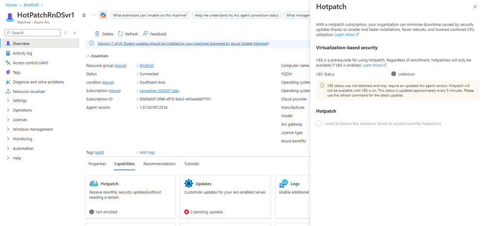Open the Advisor system updates recommendation link
Viewport: 485px width, 226px height.
(183, 44)
